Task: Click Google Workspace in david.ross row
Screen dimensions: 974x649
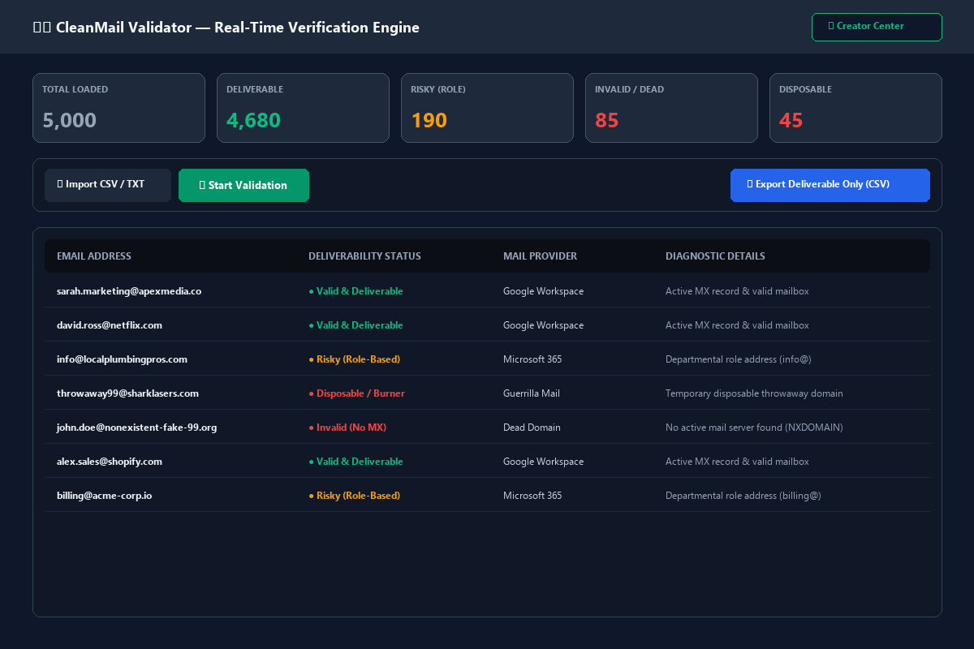Action: pos(543,325)
